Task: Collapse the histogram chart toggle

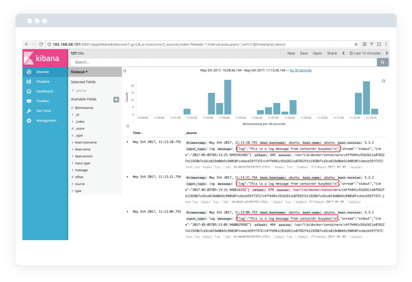Action: (128, 126)
